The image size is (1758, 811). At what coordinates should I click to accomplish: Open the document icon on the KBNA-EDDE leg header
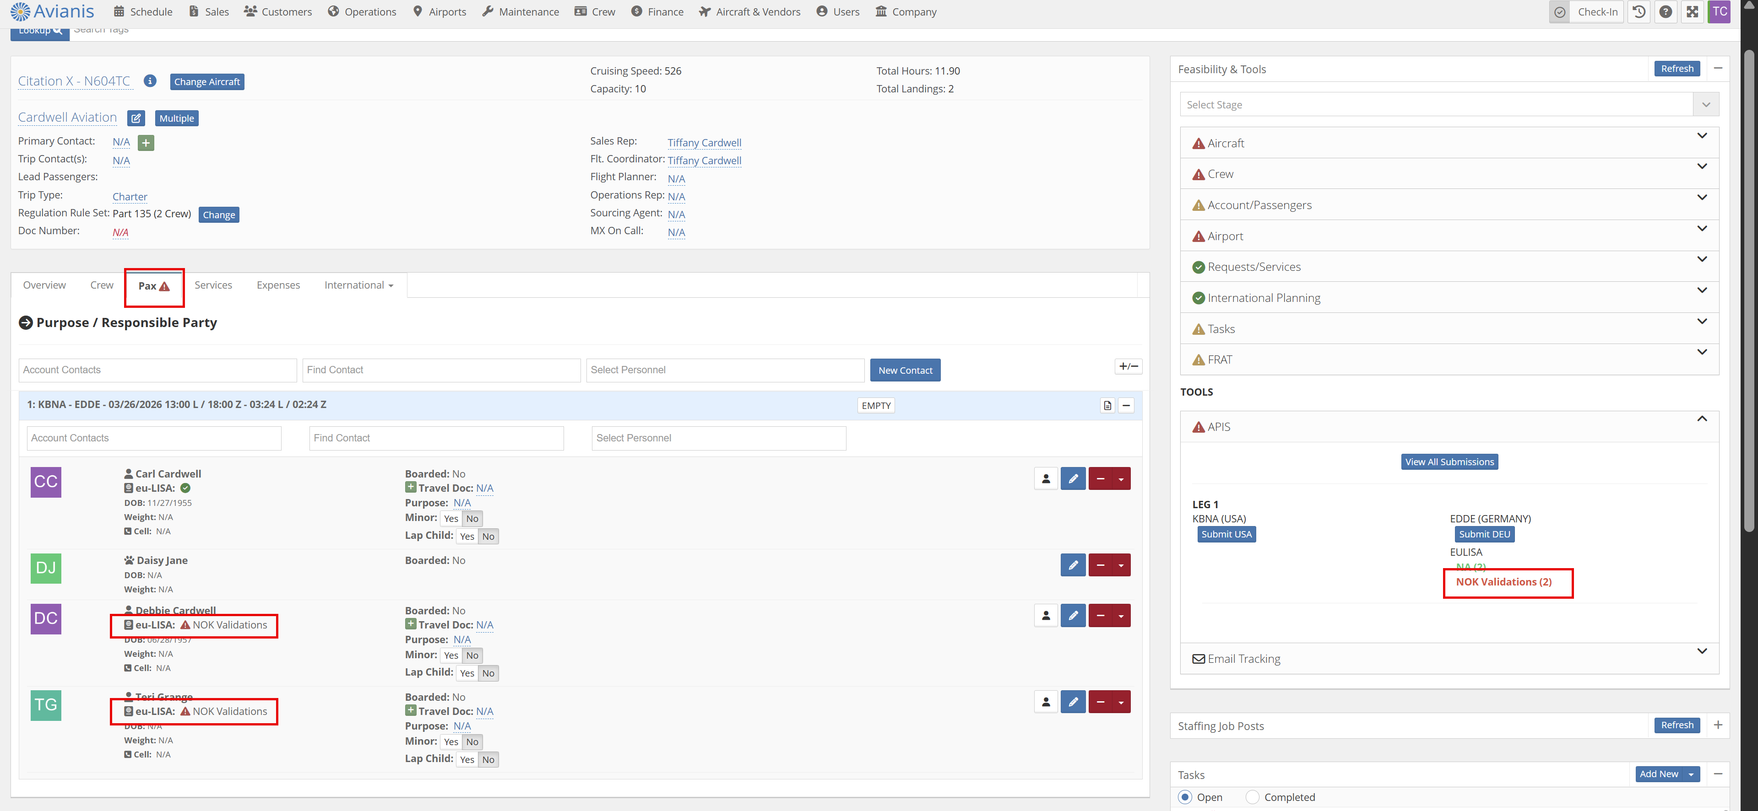[1107, 406]
